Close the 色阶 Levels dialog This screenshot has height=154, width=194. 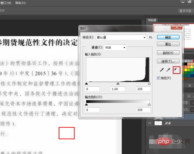[177, 27]
